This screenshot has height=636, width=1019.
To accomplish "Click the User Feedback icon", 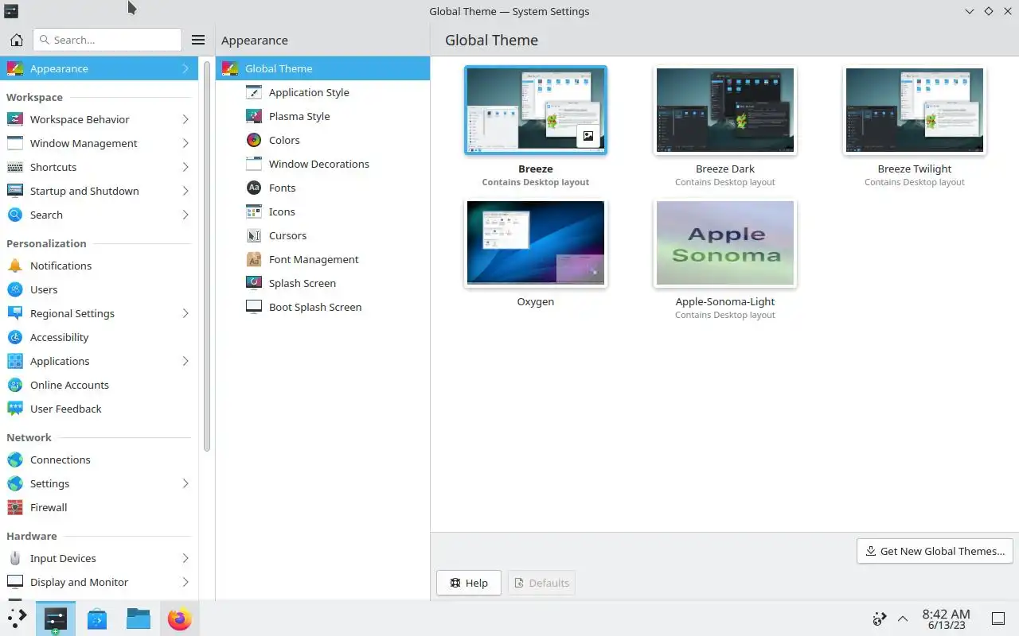I will click(15, 409).
